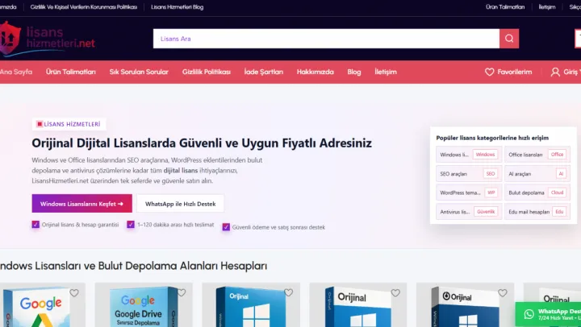Go to Hakkımızda in navigation bar
581x327 pixels.
point(315,72)
